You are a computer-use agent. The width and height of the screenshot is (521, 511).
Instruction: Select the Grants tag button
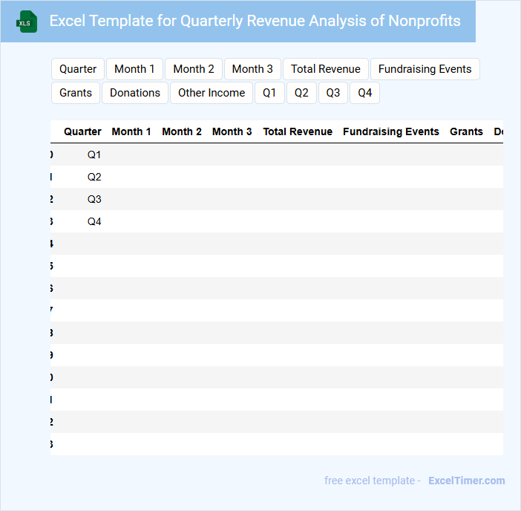pyautogui.click(x=76, y=93)
